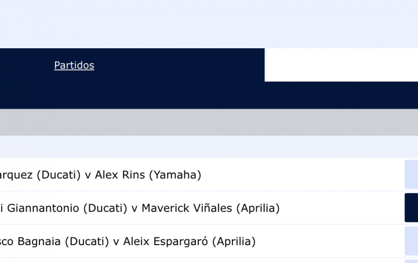The width and height of the screenshot is (418, 263).
Task: Collapse the gray section header bar
Action: [209, 122]
